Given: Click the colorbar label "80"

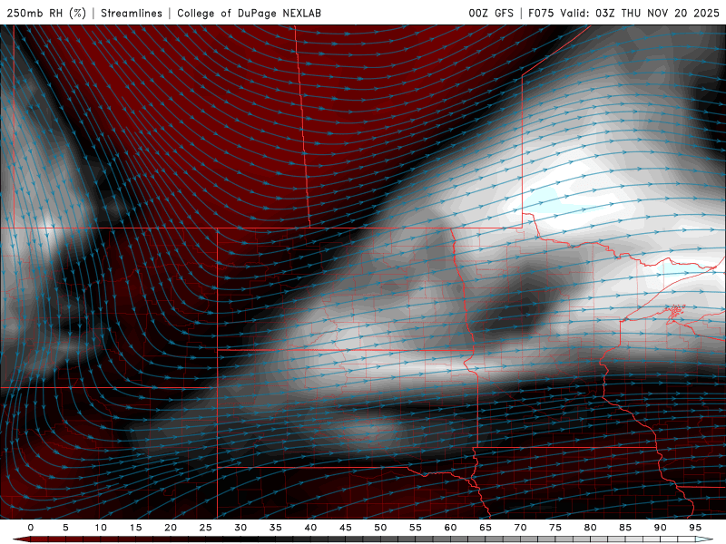Looking at the screenshot, I should pyautogui.click(x=590, y=528).
